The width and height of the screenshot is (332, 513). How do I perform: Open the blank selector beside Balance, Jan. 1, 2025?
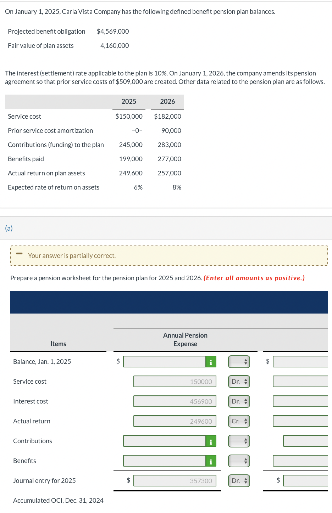[239, 361]
